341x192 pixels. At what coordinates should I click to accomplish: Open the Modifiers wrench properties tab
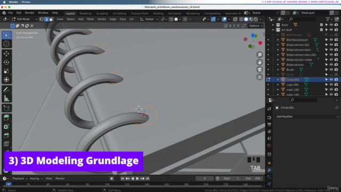point(269,170)
